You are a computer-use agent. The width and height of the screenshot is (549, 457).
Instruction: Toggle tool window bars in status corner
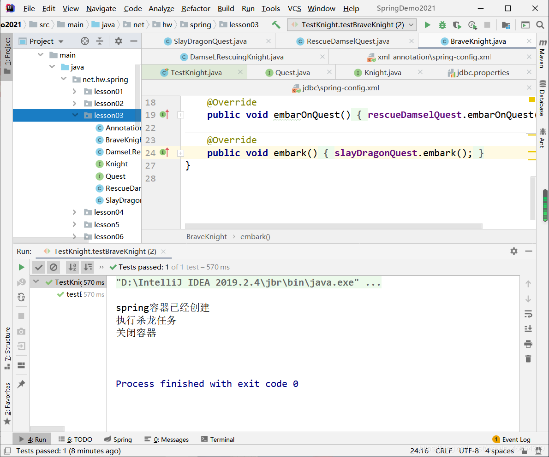[x=7, y=451]
